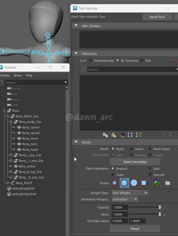Click the Paste weights icon

pyautogui.click(x=113, y=135)
